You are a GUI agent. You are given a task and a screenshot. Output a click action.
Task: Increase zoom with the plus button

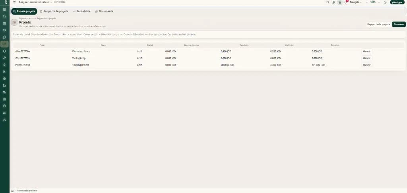pyautogui.click(x=379, y=2)
